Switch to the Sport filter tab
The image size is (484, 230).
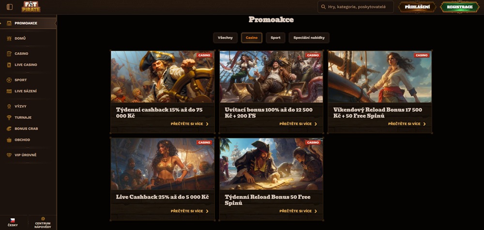point(275,38)
